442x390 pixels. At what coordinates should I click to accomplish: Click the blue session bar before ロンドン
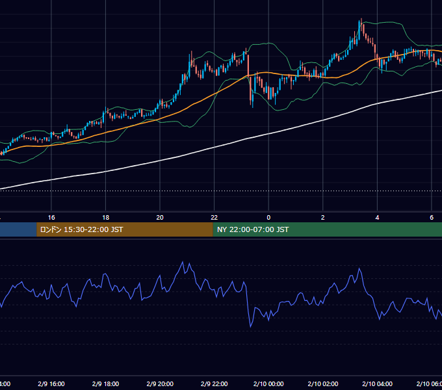18,229
